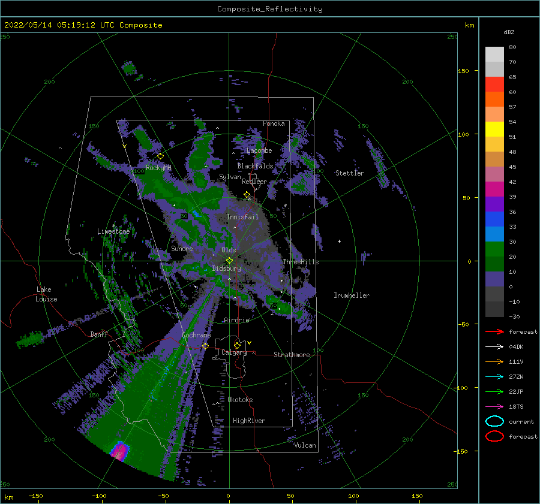Click the ThreeHills label
The width and height of the screenshot is (540, 504).
pyautogui.click(x=301, y=262)
